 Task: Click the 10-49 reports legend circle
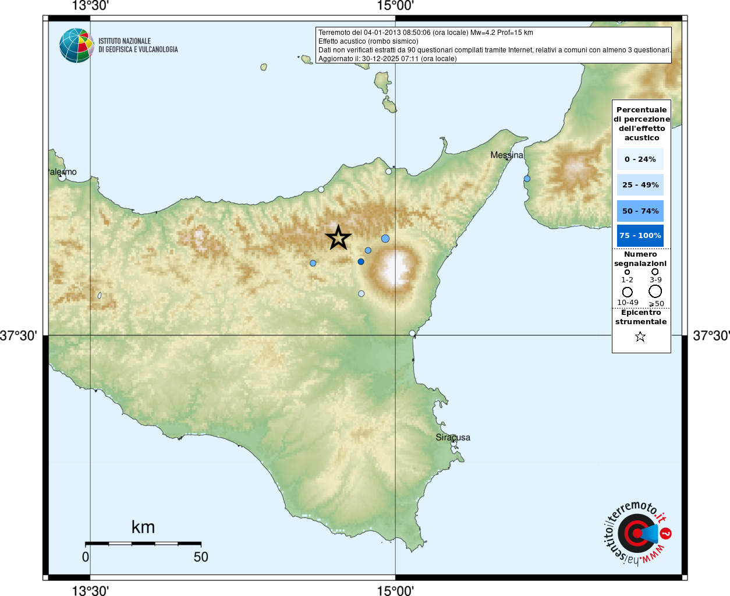tap(627, 292)
